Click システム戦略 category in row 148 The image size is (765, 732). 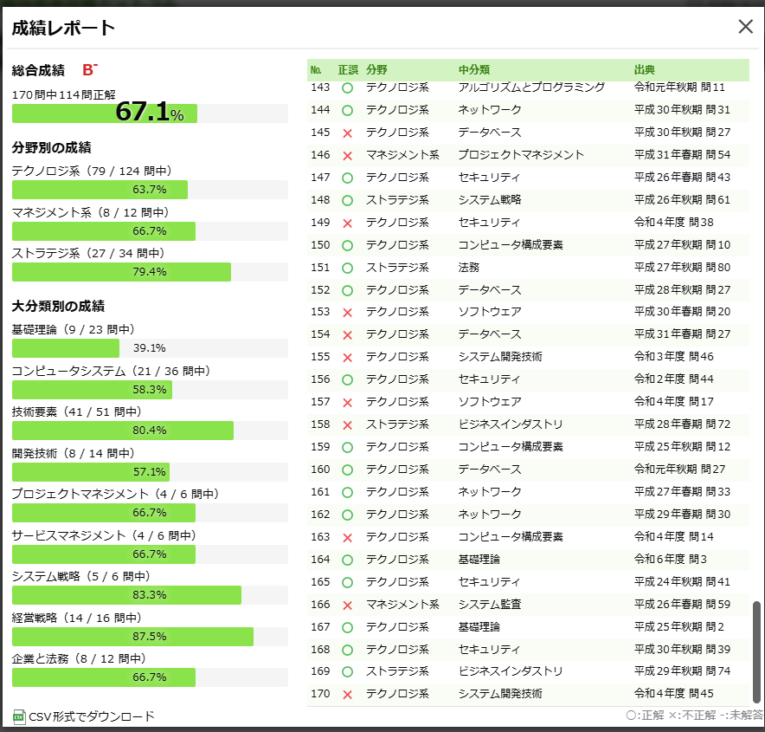[x=489, y=199]
